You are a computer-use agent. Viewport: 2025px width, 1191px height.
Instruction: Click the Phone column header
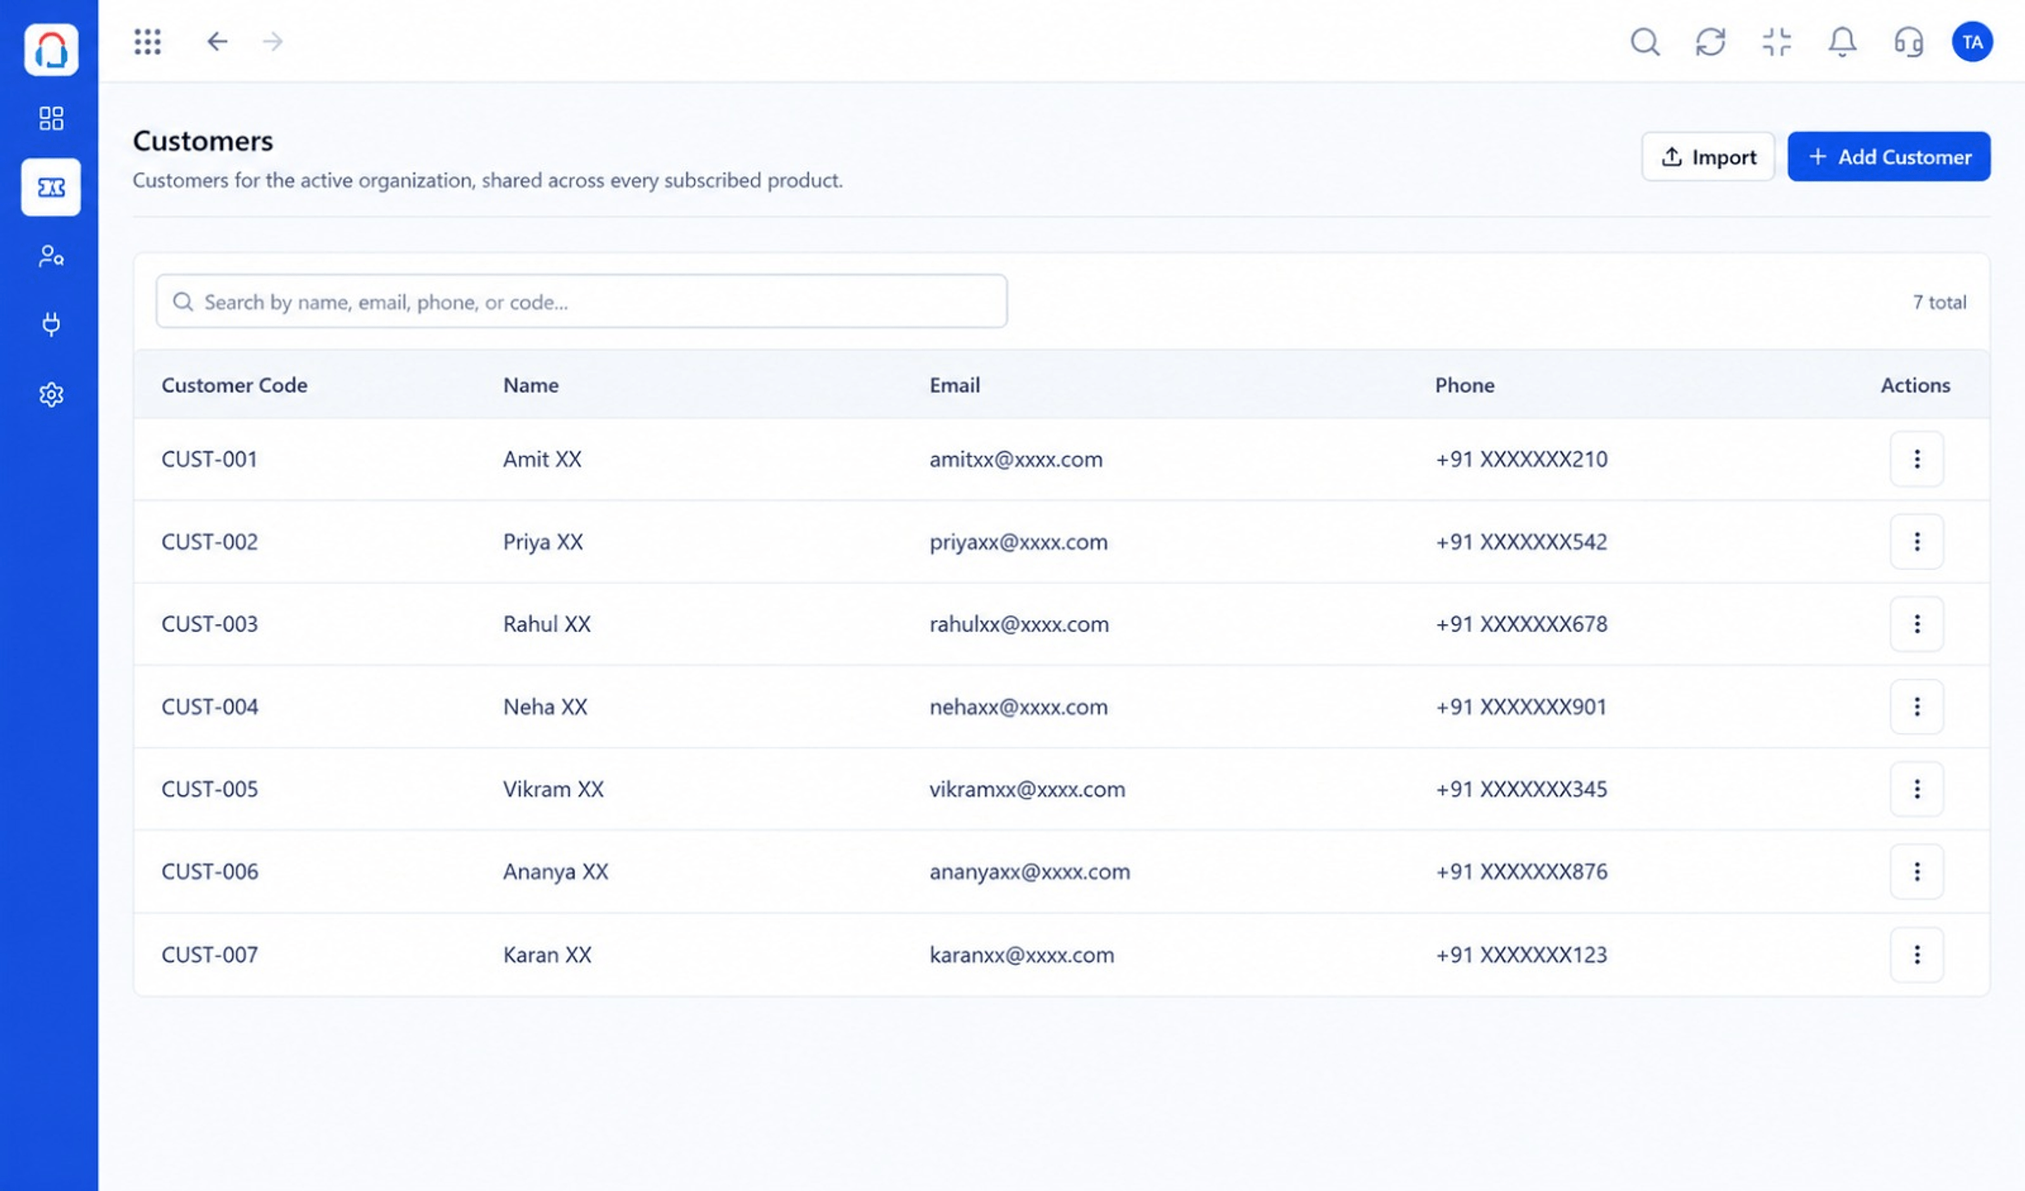1465,385
